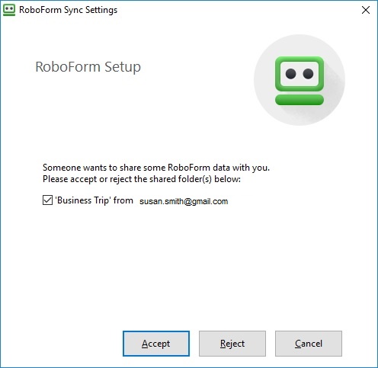Click the RoboForm Setup heading
This screenshot has height=368, width=378.
point(88,67)
